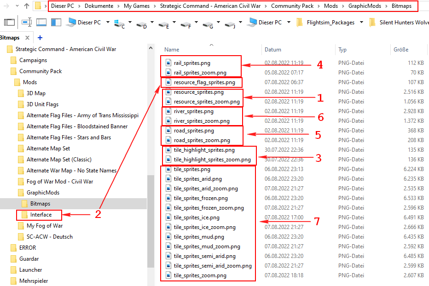Click Dieser PC in the address breadcrumb
The height and width of the screenshot is (286, 429).
(x=63, y=6)
